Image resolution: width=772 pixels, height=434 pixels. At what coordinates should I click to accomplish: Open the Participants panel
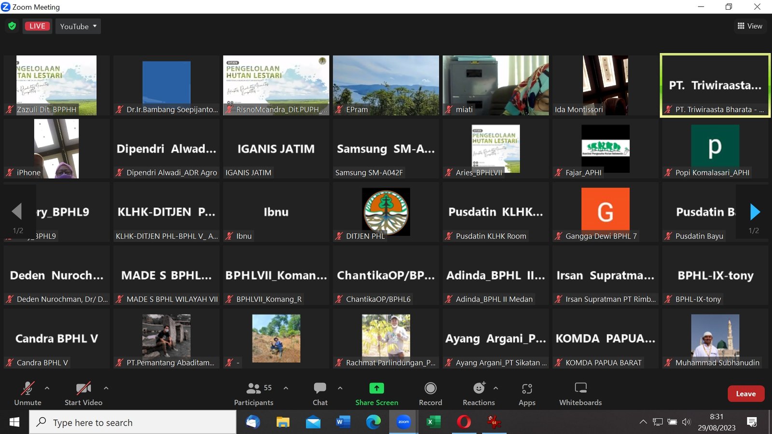pos(254,394)
